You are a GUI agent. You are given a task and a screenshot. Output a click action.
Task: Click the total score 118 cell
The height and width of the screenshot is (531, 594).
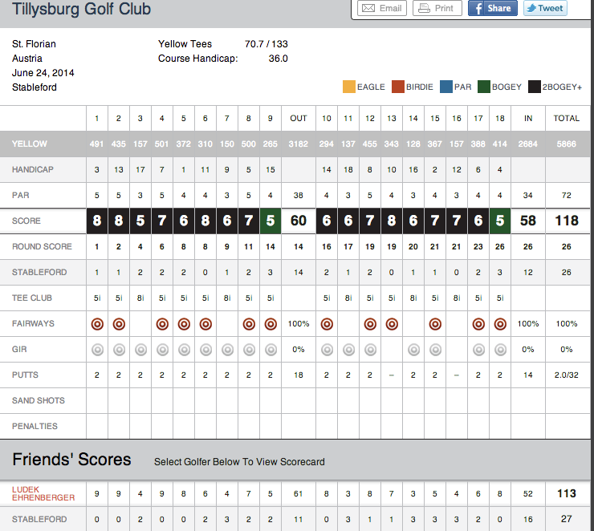pos(567,221)
